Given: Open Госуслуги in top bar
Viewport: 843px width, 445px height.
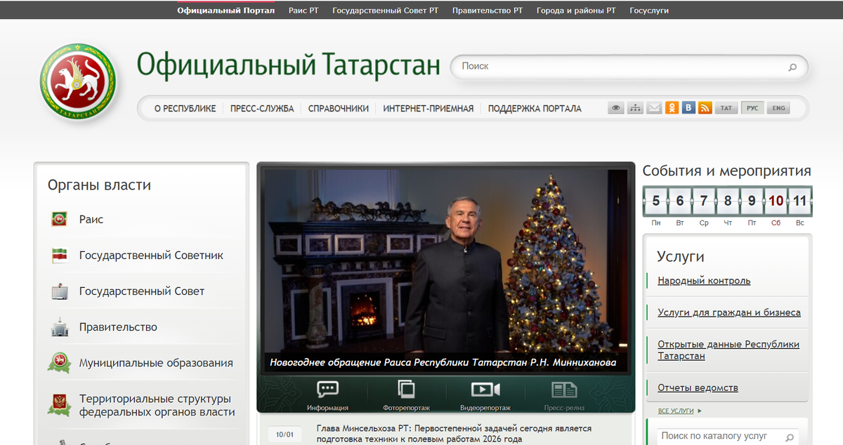Looking at the screenshot, I should tap(649, 11).
